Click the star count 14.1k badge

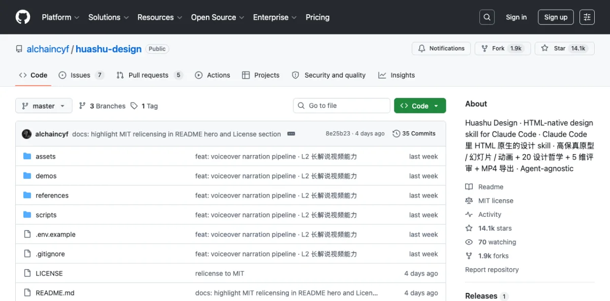pyautogui.click(x=578, y=49)
